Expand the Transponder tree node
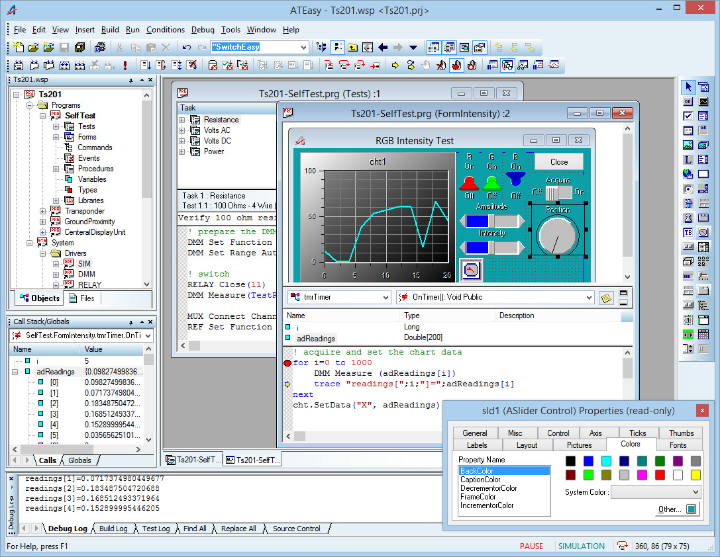 pos(43,211)
